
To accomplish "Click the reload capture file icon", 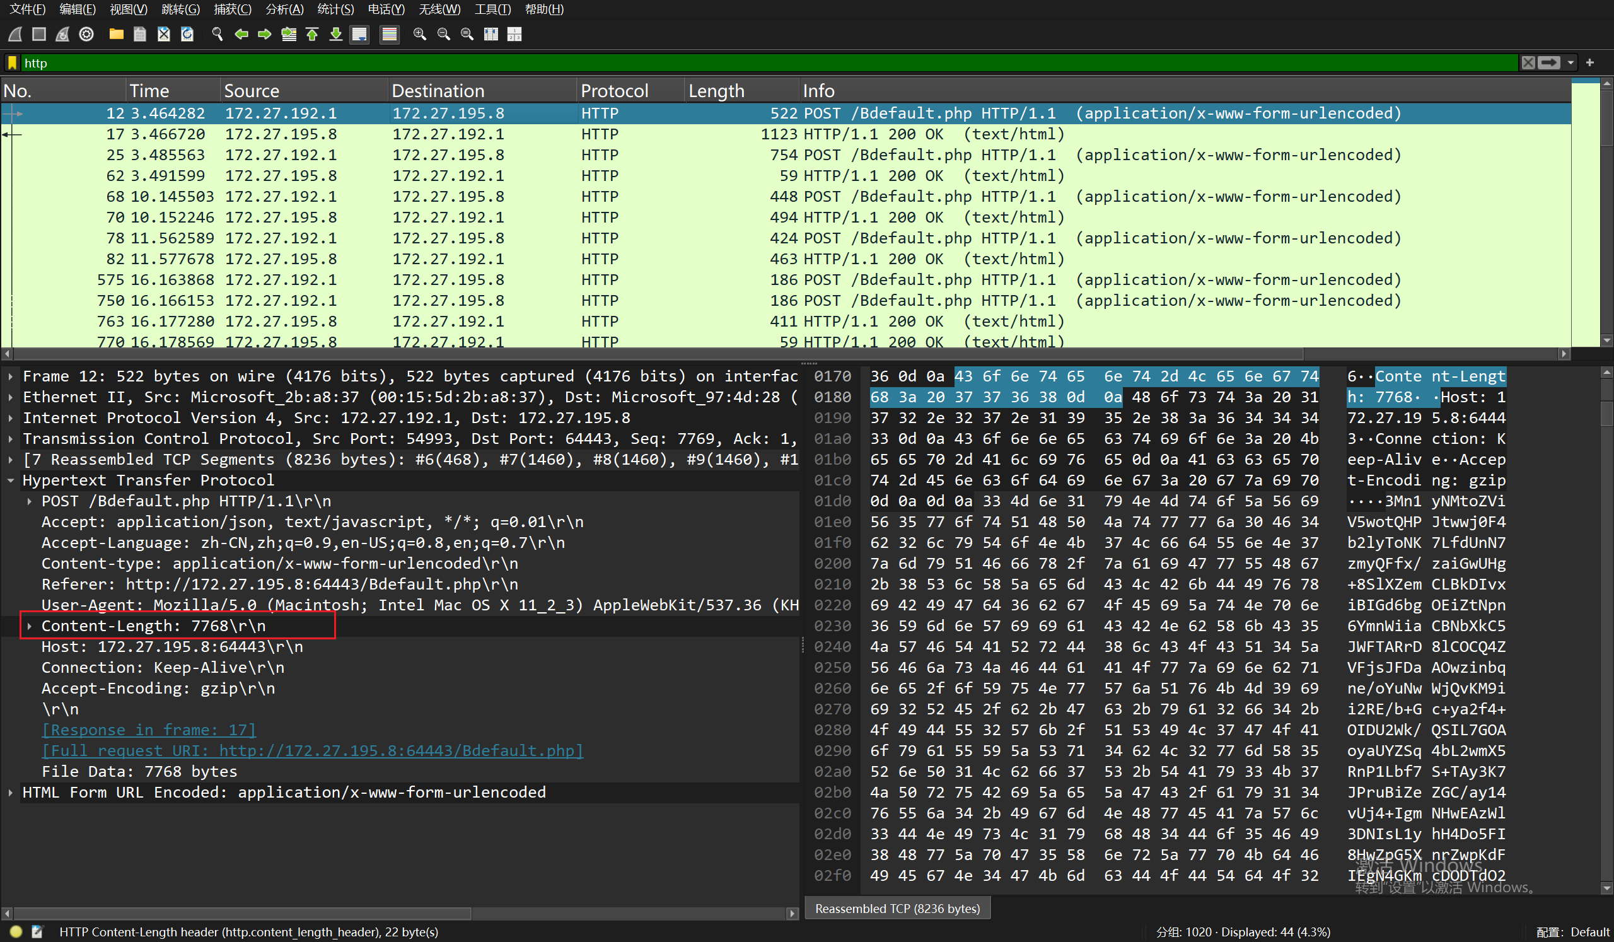I will [x=187, y=35].
